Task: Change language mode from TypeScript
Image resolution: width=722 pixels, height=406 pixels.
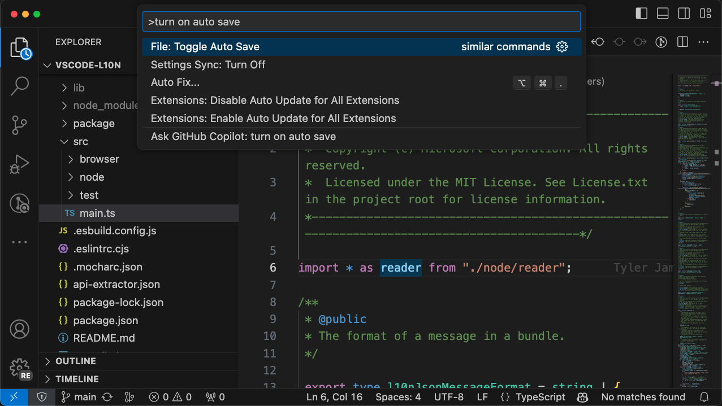Action: point(540,397)
